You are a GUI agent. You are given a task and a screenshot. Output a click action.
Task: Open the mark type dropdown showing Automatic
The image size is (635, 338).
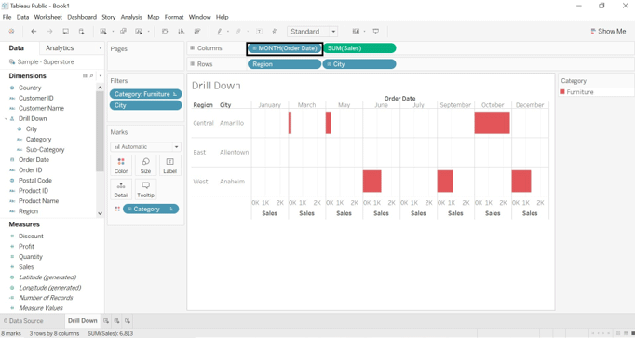coord(146,147)
